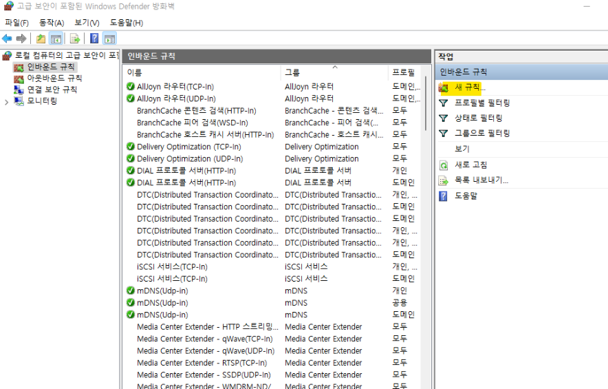Select BranchCache 콘텐츠 검색(HTTP-In) rule
Screen dimensions: 608x389
196,111
